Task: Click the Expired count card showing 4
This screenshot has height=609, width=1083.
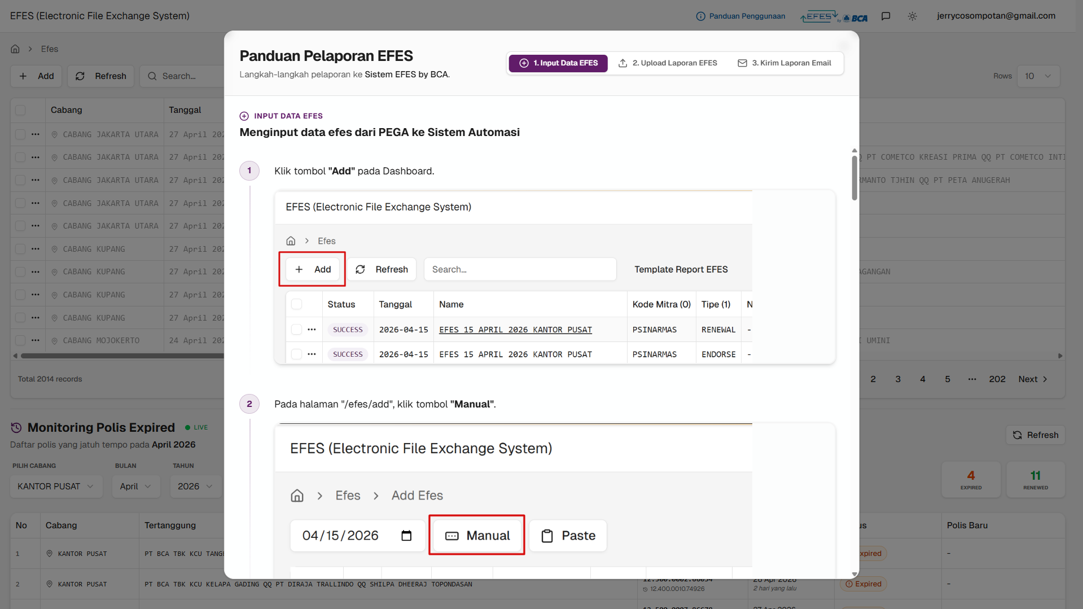Action: tap(971, 480)
